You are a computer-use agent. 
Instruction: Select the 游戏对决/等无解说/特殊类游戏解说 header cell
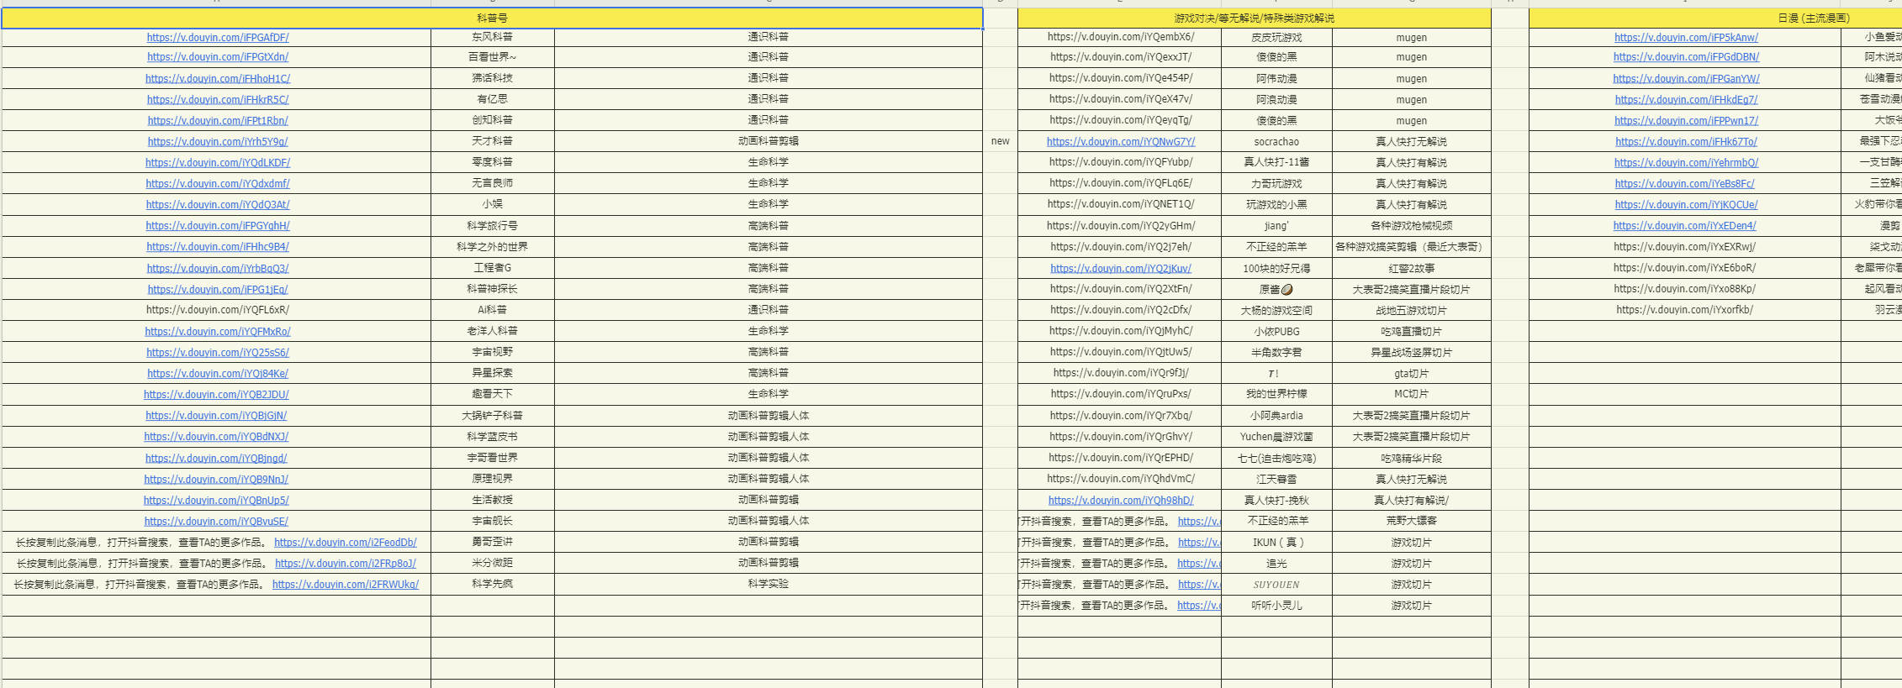[x=1254, y=18]
